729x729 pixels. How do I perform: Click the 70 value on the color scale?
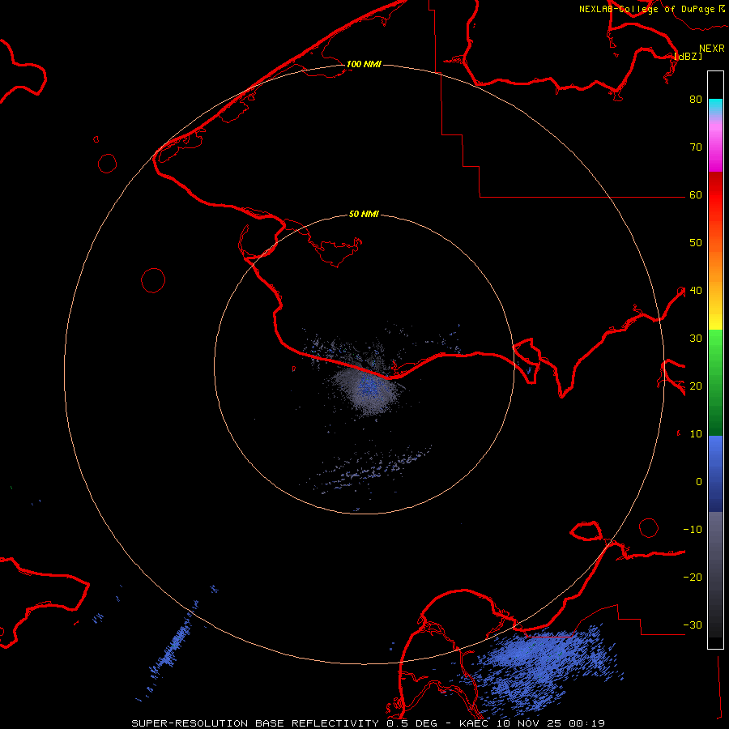point(696,147)
